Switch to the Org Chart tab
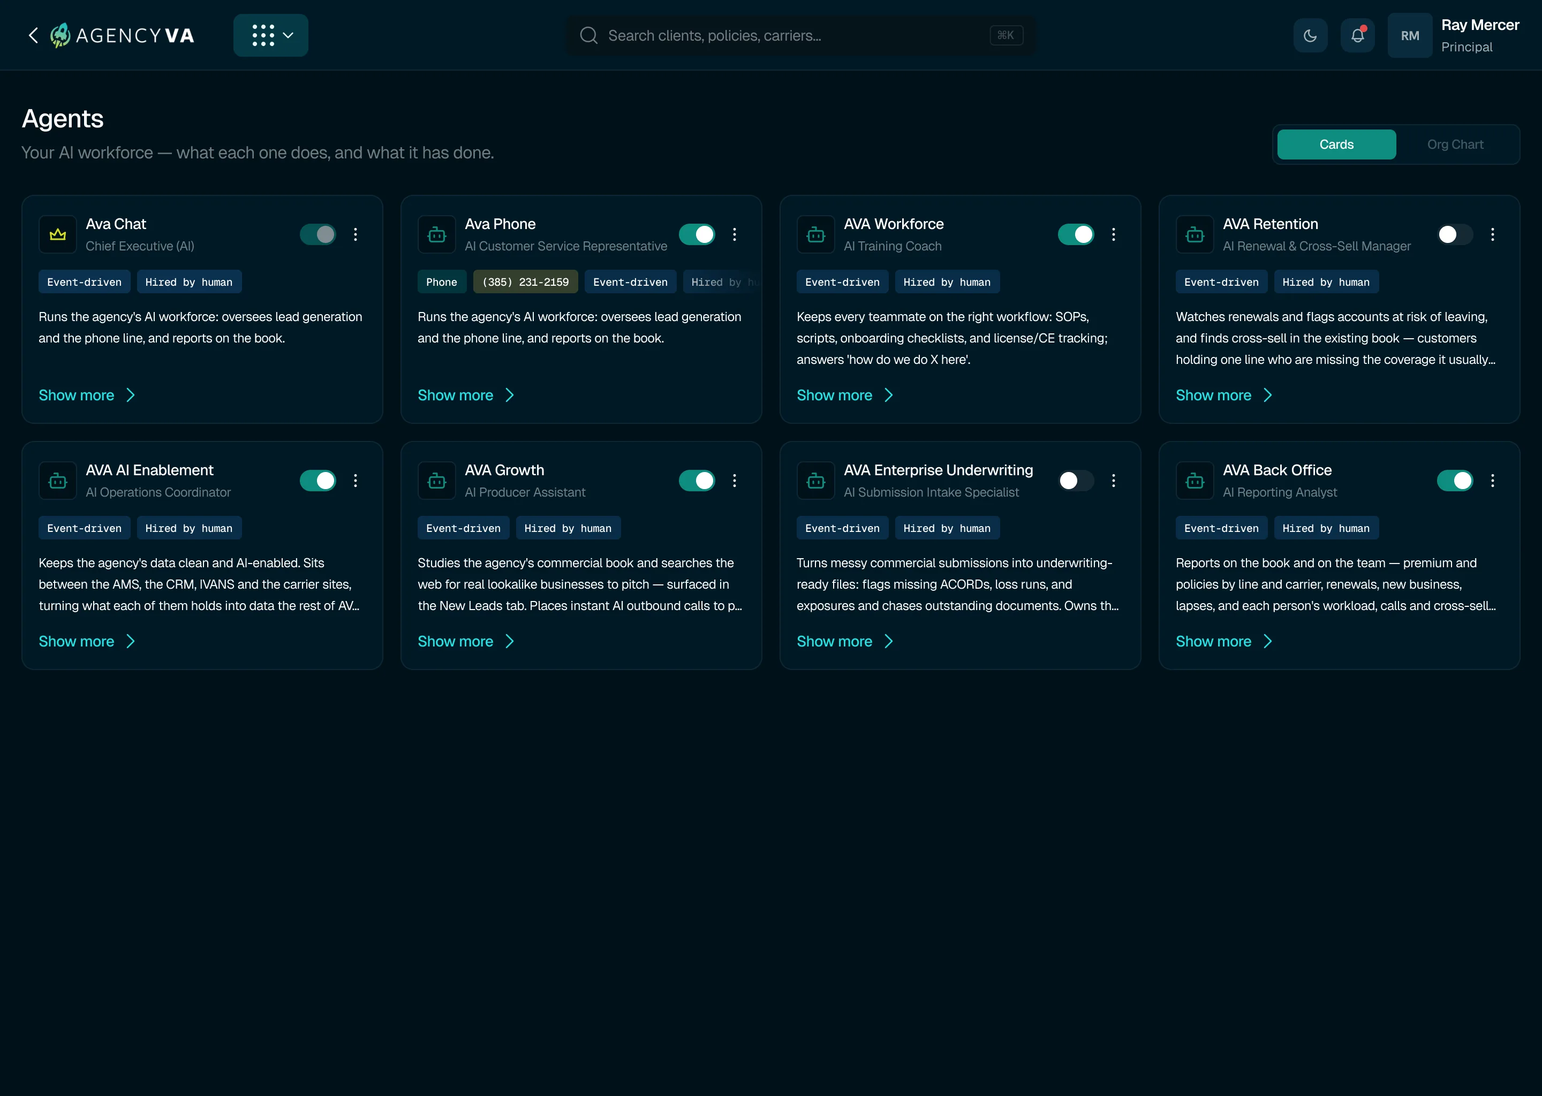 pyautogui.click(x=1455, y=144)
